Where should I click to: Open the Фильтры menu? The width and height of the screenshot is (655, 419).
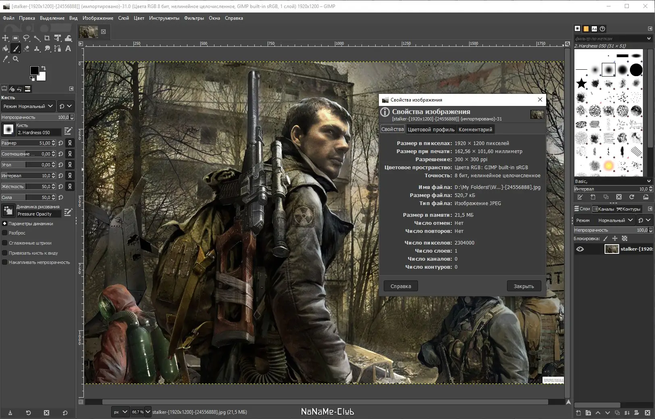[x=195, y=18]
